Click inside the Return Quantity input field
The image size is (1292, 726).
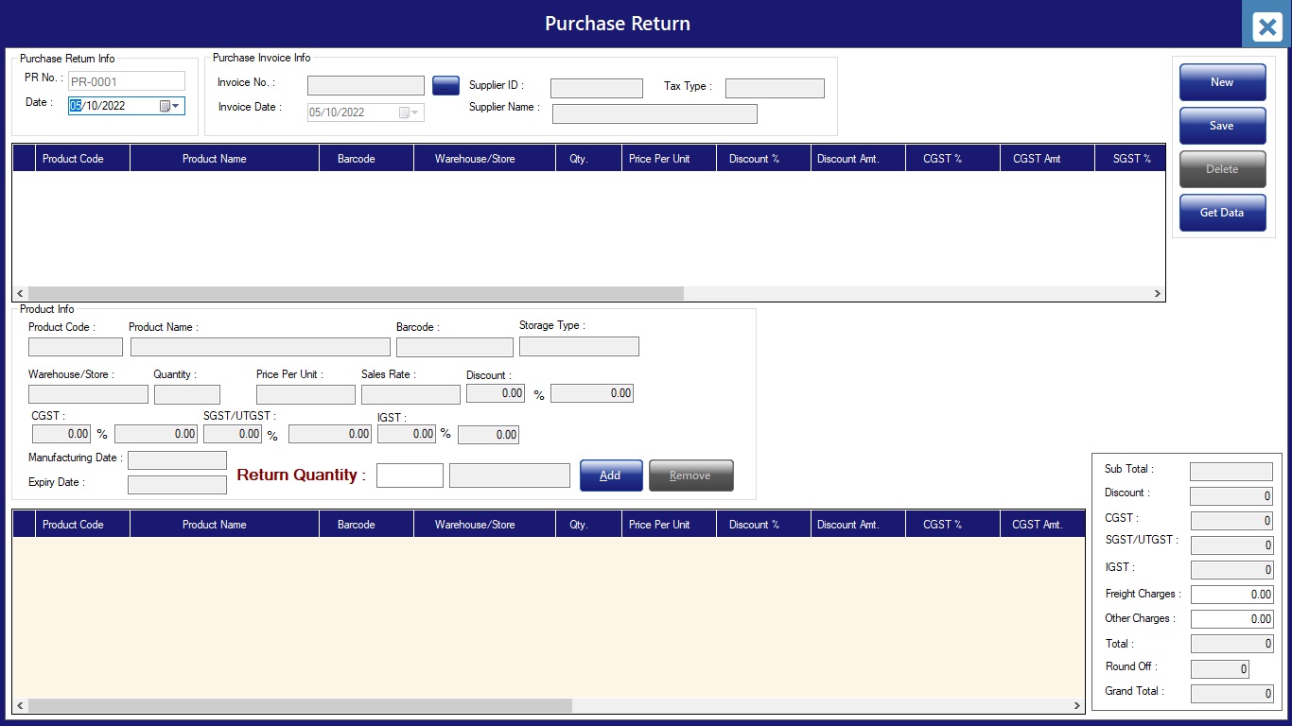point(410,475)
